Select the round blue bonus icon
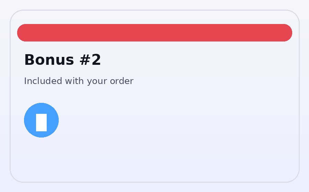This screenshot has height=192, width=309. click(41, 120)
